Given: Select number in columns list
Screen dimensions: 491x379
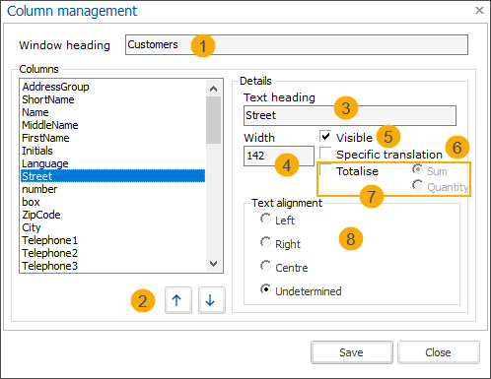Looking at the screenshot, I should tap(113, 189).
